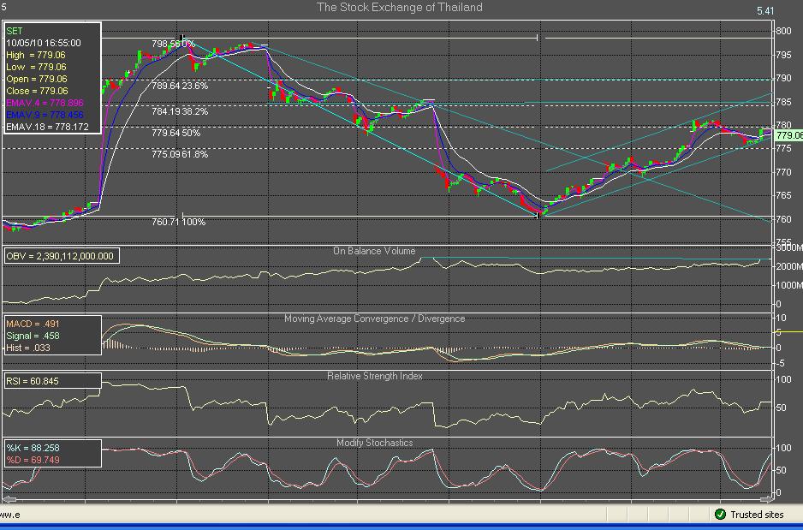
Task: Click the Fibonacci label "784.19 38.2%"
Action: coord(180,111)
